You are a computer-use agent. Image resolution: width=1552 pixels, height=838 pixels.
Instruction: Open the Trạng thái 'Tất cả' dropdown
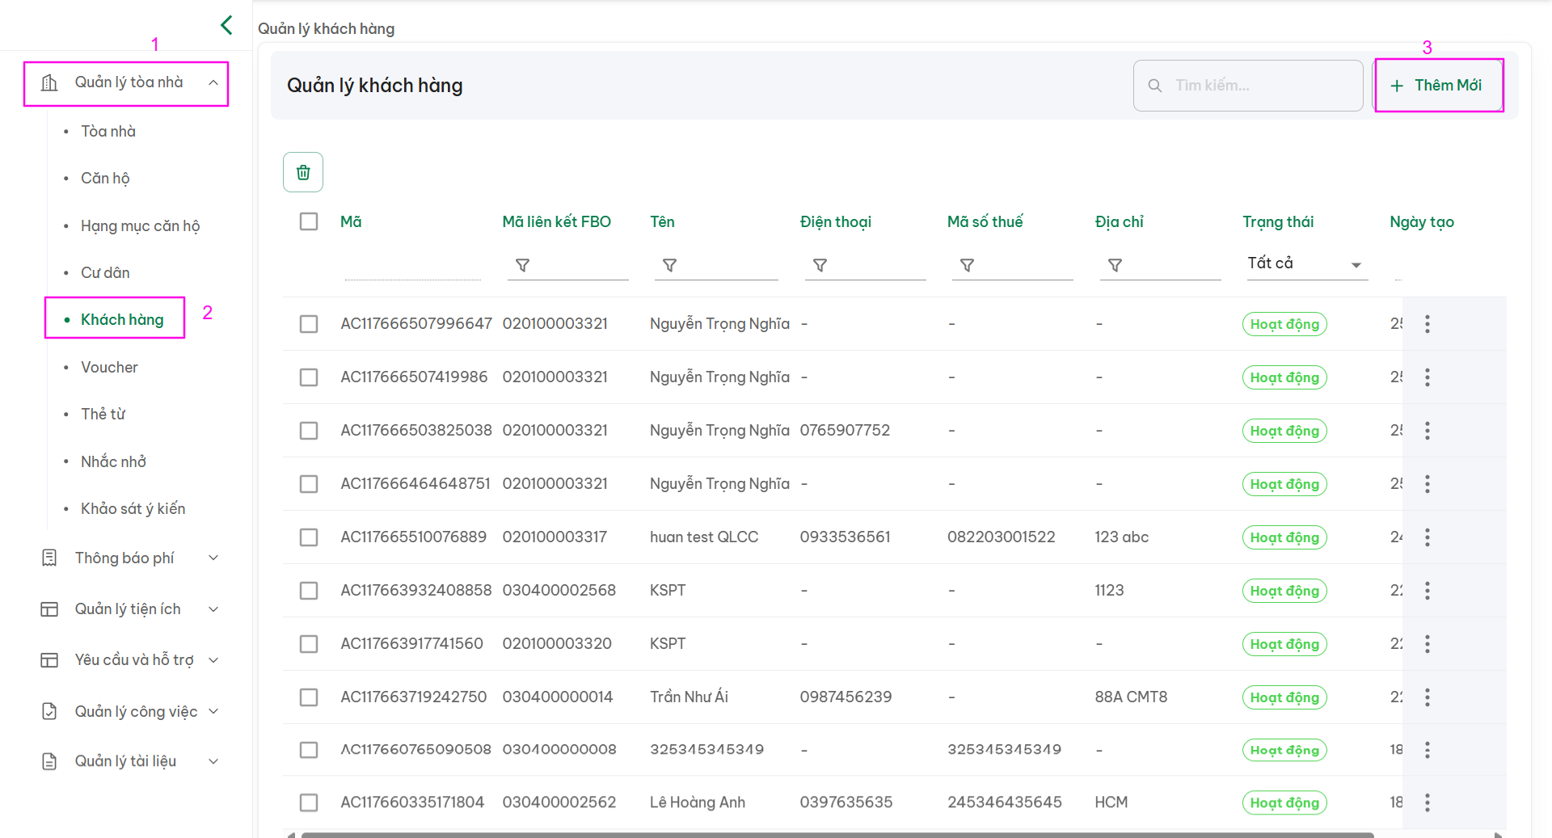1305,264
